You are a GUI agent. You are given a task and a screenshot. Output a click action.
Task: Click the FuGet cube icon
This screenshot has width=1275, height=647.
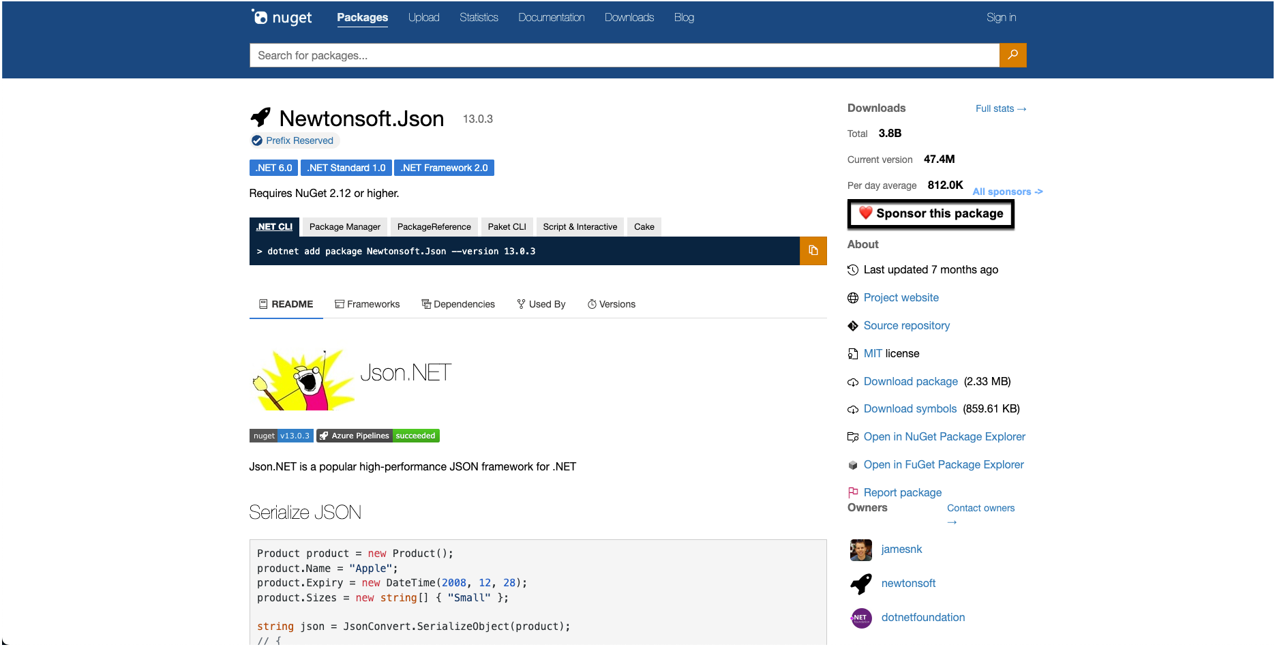[853, 465]
